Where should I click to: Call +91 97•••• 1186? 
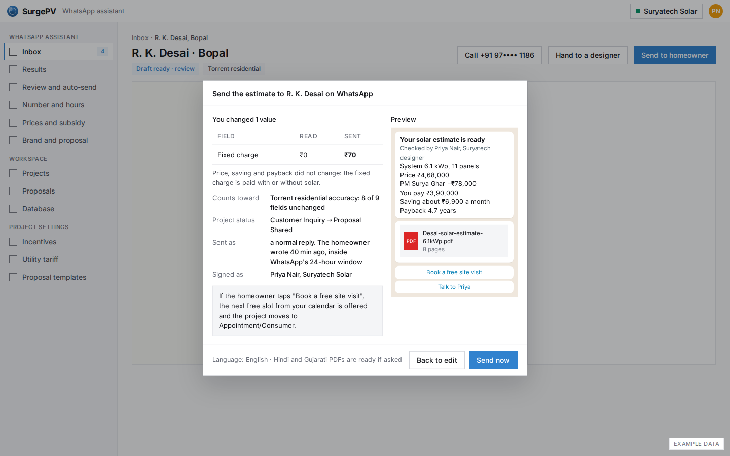pyautogui.click(x=499, y=55)
